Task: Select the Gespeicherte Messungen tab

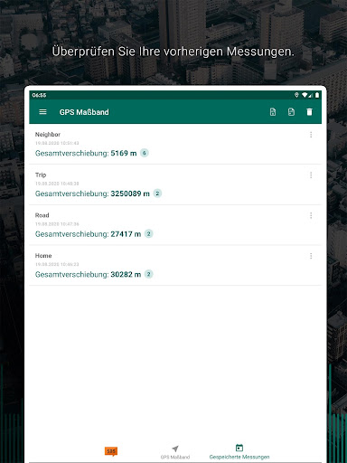Action: (239, 452)
